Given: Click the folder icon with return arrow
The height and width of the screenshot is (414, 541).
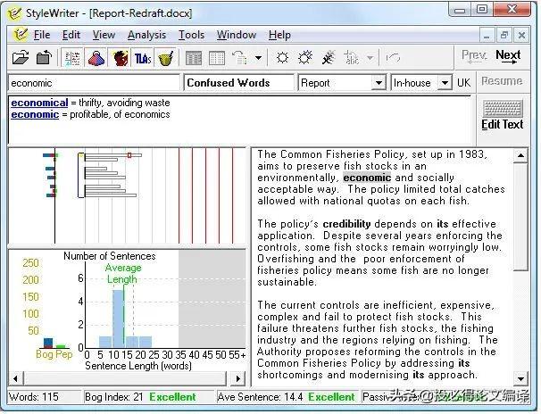Looking at the screenshot, I should 44,58.
